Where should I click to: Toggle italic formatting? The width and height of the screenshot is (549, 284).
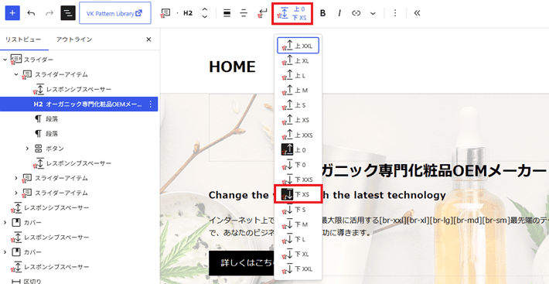coord(339,13)
